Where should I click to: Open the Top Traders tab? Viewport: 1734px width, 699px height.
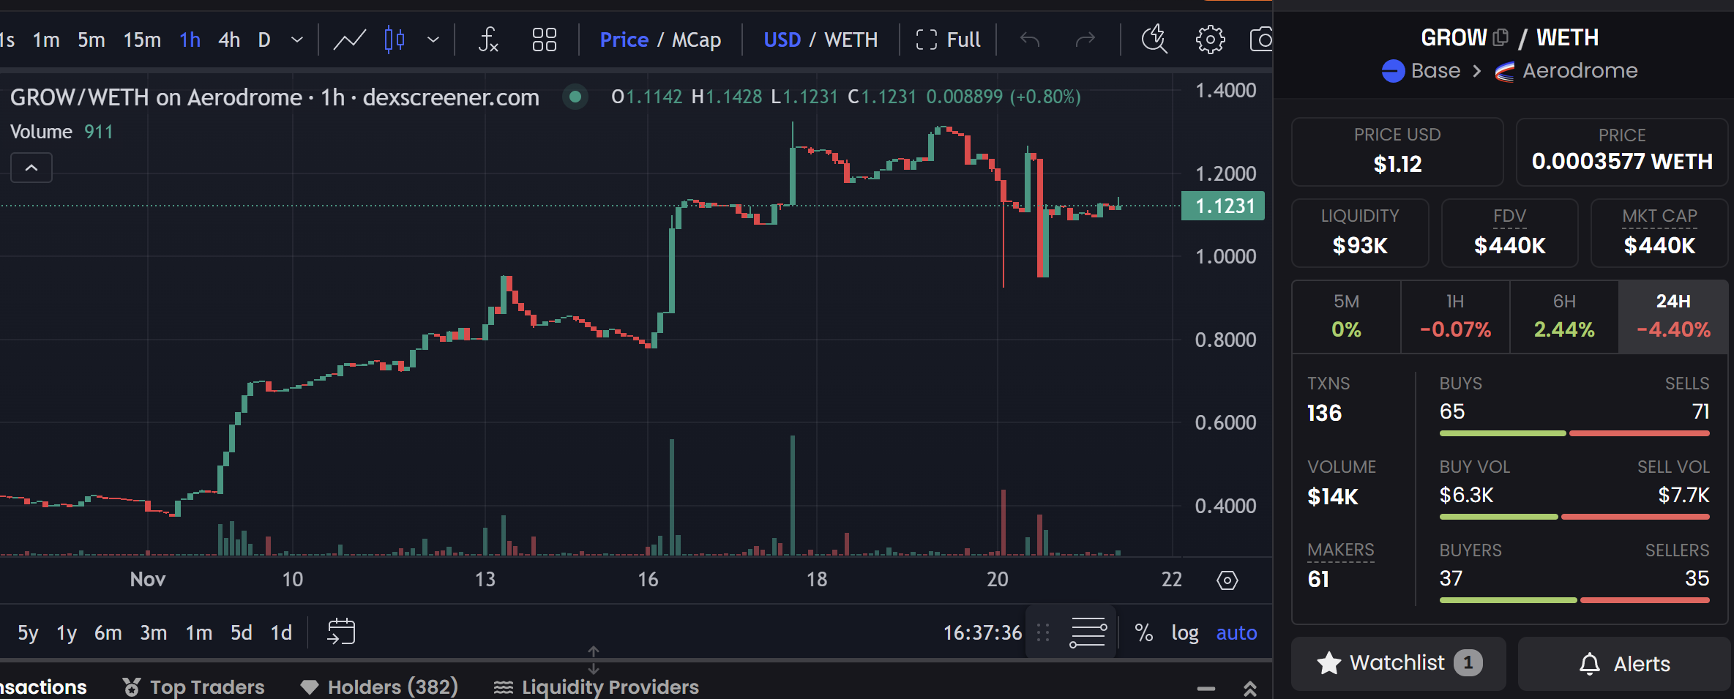(194, 687)
